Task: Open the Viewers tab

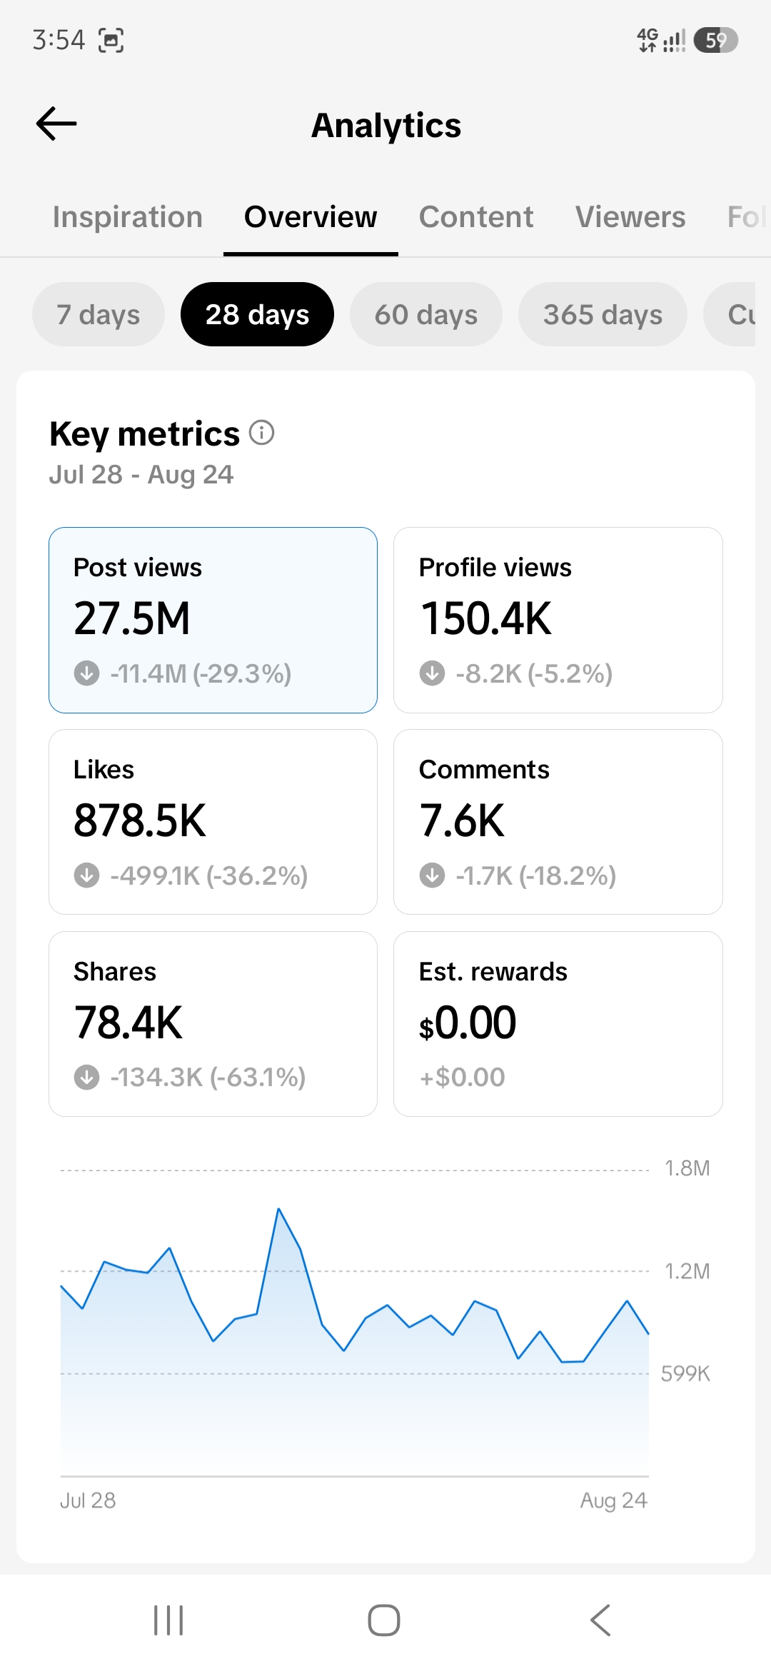Action: 630,216
